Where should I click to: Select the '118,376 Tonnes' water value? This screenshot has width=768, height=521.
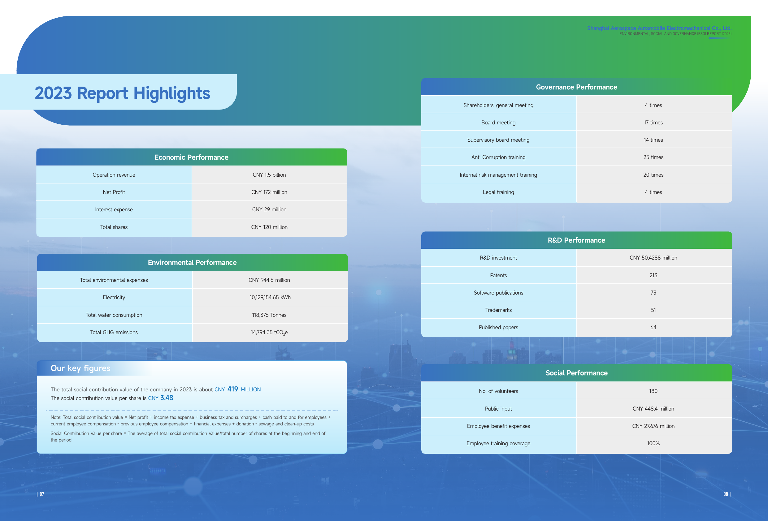click(x=269, y=315)
